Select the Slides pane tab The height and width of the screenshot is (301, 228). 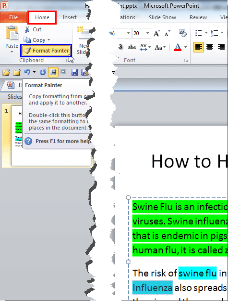tap(14, 97)
